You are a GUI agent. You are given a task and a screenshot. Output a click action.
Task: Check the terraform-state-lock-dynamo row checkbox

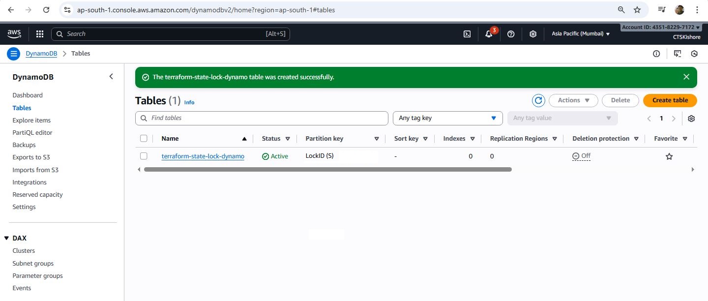(x=144, y=156)
